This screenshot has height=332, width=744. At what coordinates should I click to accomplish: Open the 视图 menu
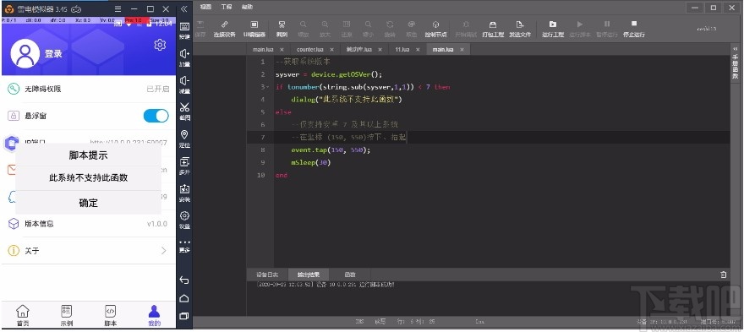tap(205, 7)
